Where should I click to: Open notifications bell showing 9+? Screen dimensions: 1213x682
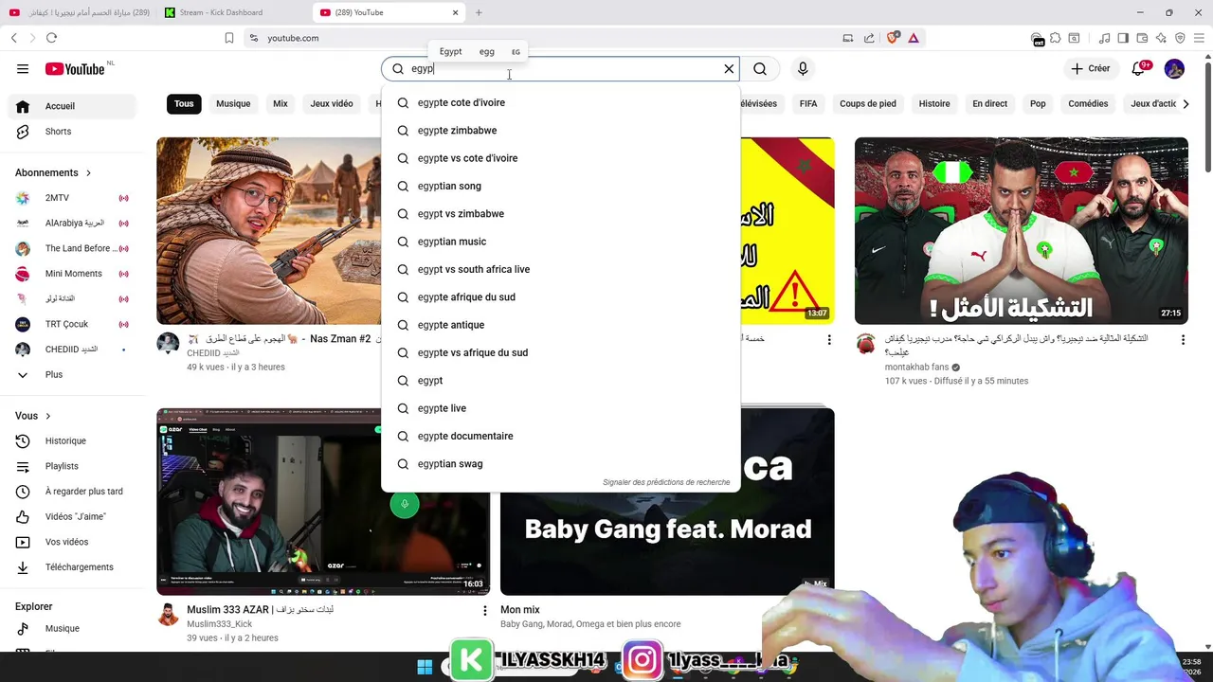(1139, 68)
